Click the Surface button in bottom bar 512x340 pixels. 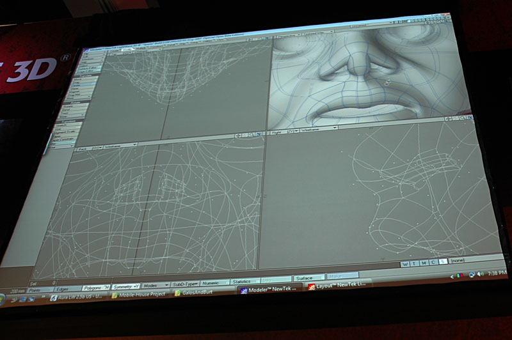coord(309,278)
